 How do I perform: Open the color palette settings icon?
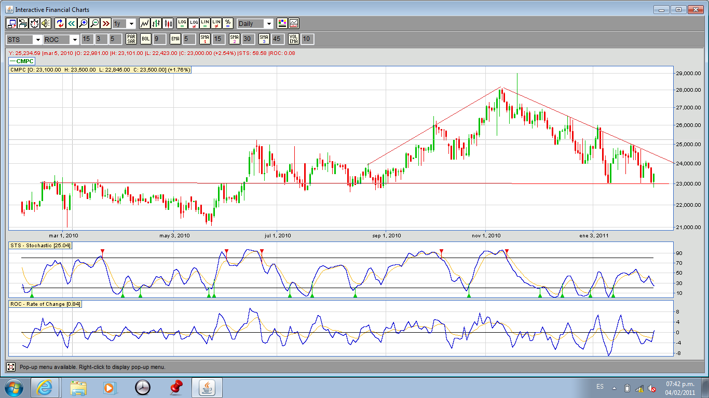point(282,23)
